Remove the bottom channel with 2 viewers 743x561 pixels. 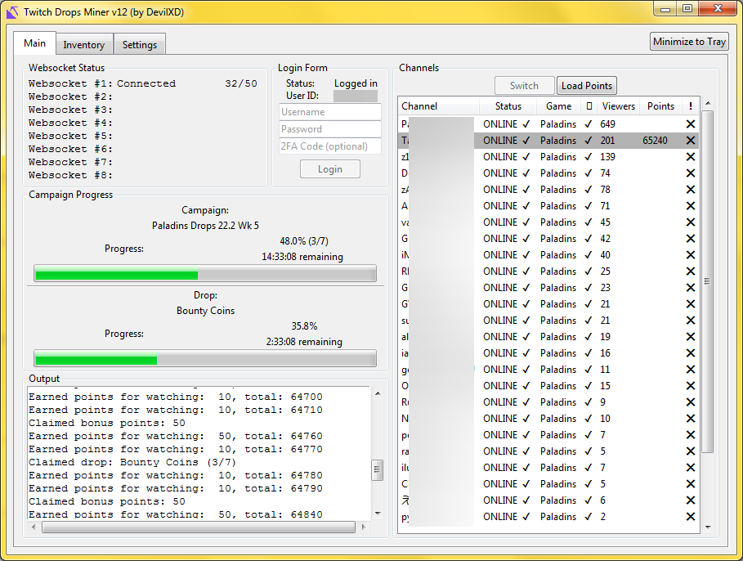pos(691,516)
